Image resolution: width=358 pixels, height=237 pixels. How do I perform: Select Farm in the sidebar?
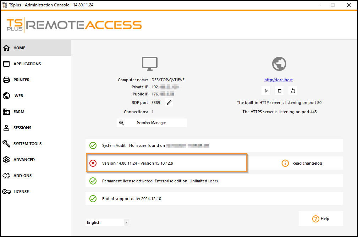[19, 112]
